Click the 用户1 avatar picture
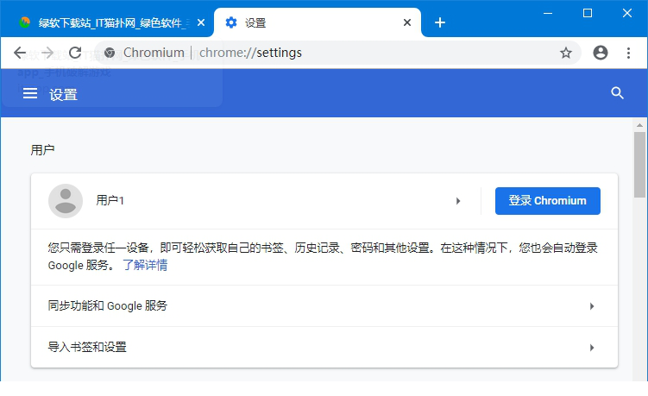This screenshot has width=648, height=396. coord(66,201)
